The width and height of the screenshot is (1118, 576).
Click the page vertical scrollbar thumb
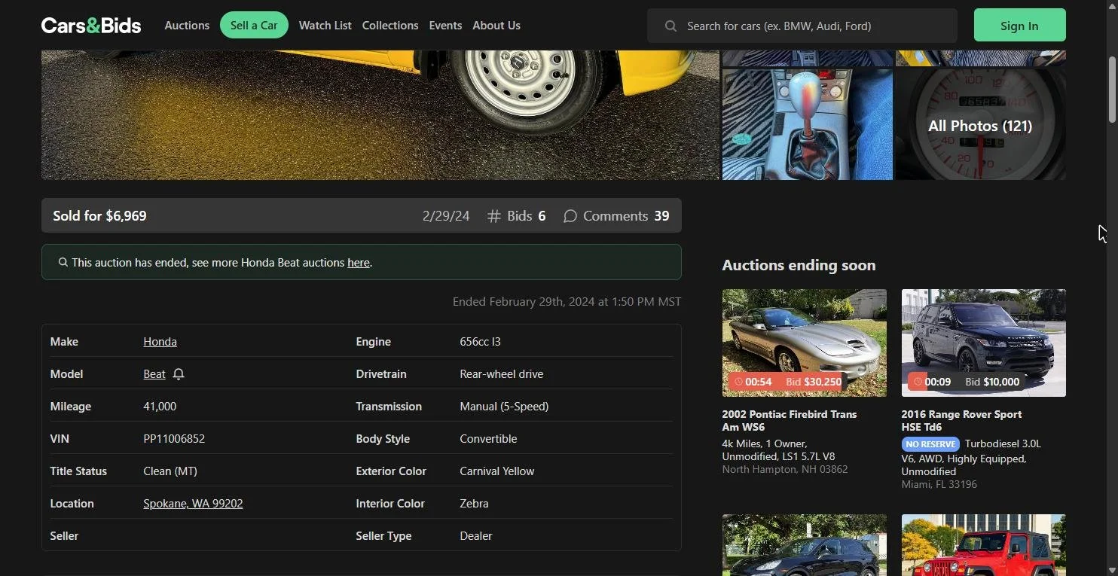coord(1112,89)
